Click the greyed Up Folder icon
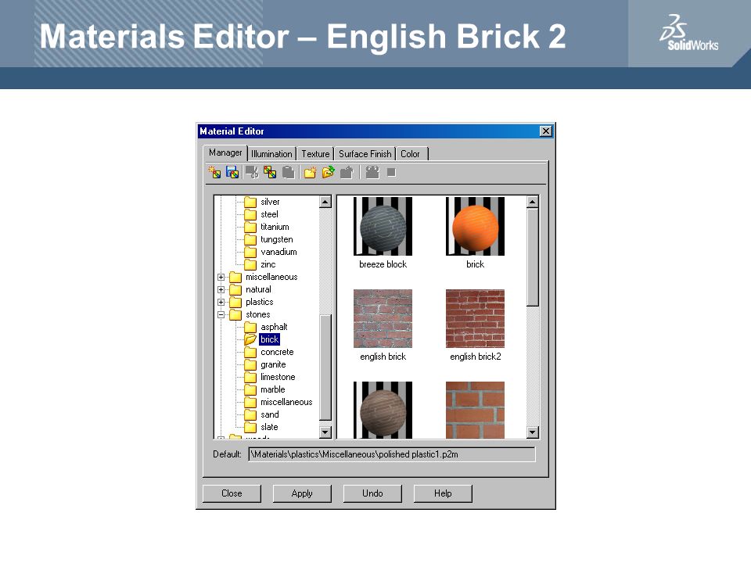751x563 pixels. 347,172
